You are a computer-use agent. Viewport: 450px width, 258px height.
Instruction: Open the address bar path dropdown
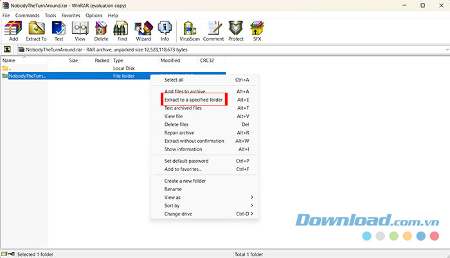coord(445,49)
